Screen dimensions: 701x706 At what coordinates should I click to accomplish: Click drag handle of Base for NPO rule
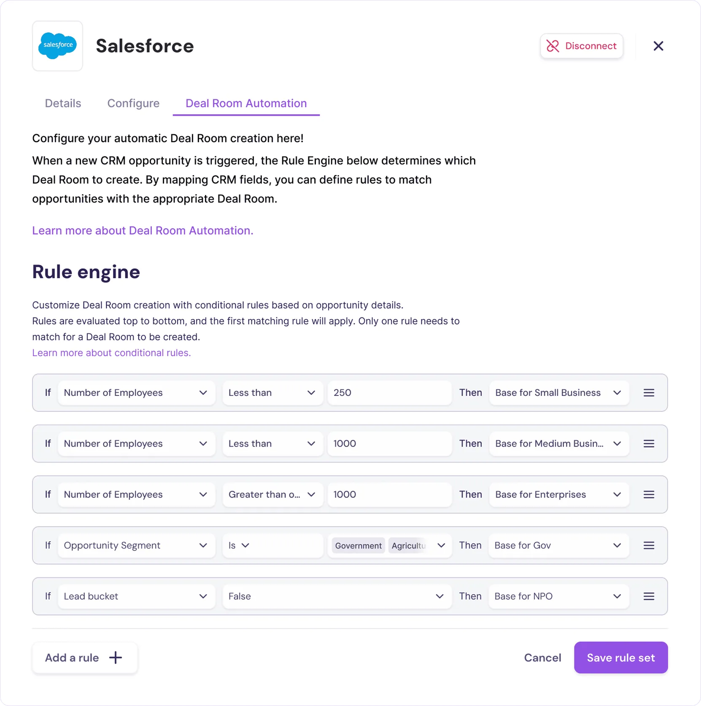649,596
